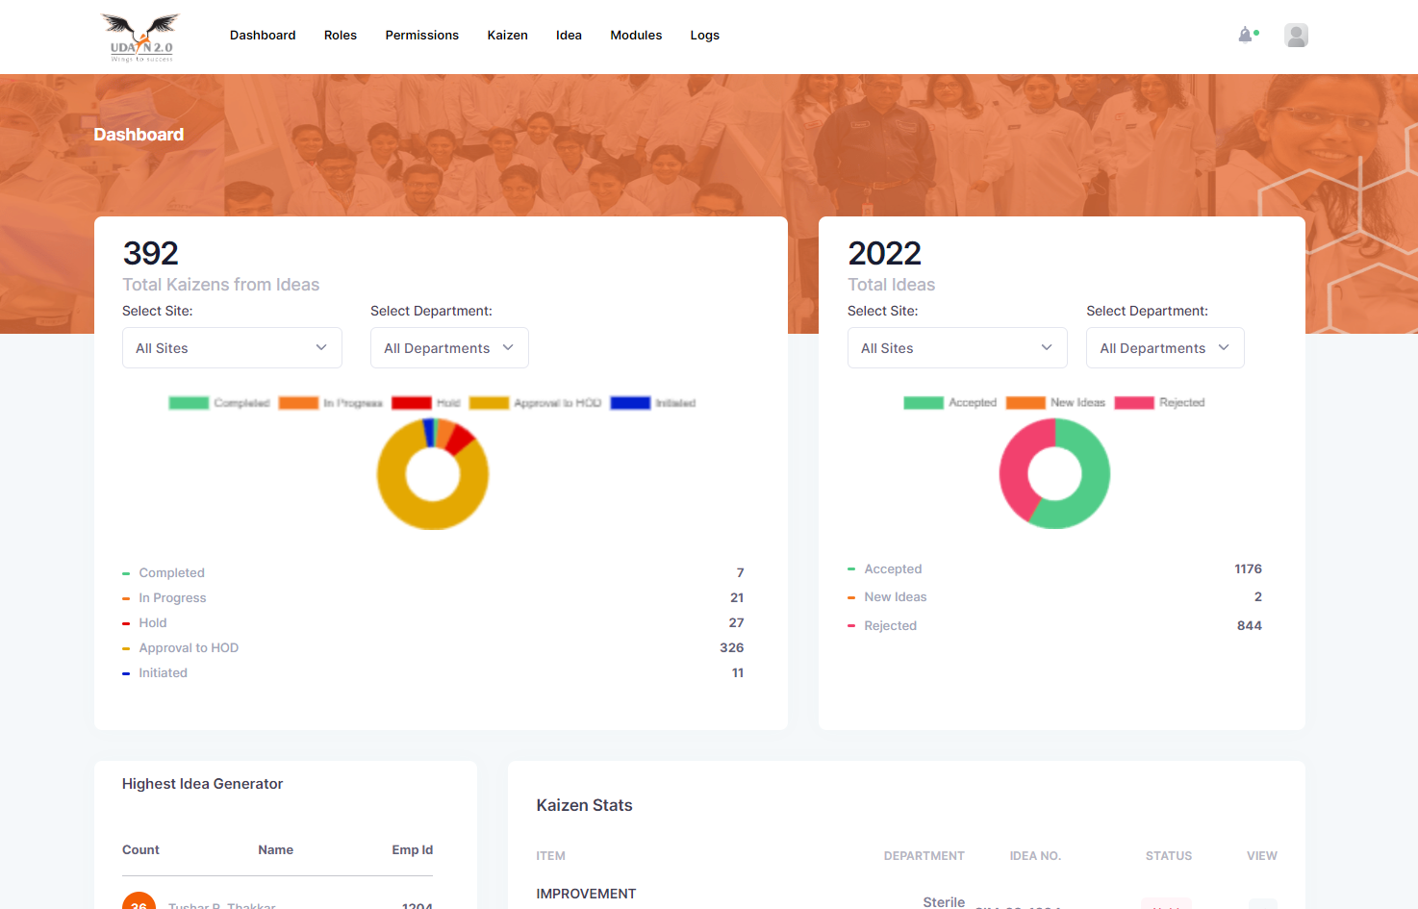Open the view icon in the Kaizen Stats row
The image size is (1418, 909).
click(1261, 905)
